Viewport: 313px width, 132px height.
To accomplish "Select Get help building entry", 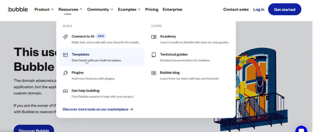I will click(102, 93).
